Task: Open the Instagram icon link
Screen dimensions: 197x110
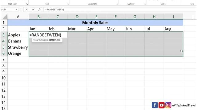Action: tap(168, 105)
